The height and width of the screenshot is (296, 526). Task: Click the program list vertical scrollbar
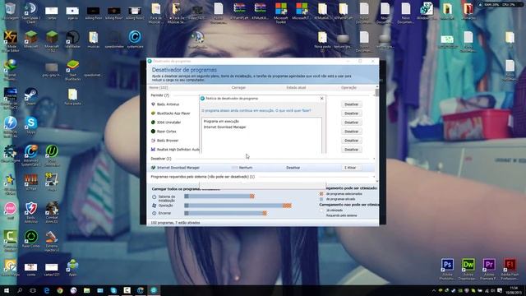(377, 134)
